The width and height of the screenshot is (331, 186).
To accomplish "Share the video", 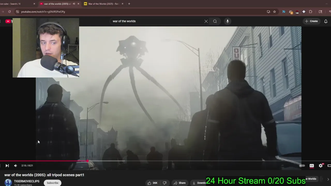I will [x=180, y=183].
